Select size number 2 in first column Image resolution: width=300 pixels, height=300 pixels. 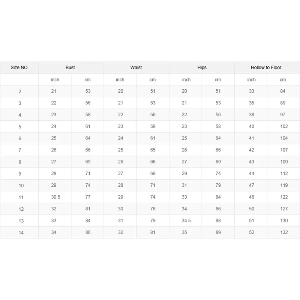(19, 91)
